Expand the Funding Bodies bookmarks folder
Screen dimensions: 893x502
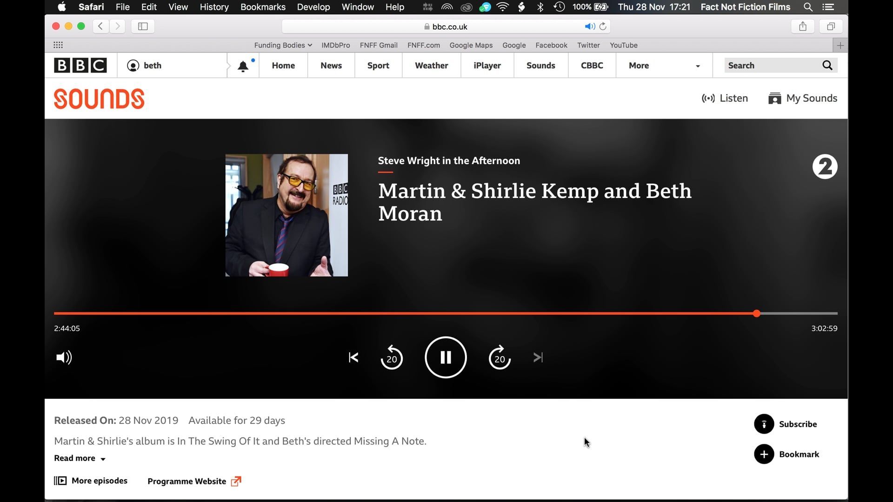point(283,45)
